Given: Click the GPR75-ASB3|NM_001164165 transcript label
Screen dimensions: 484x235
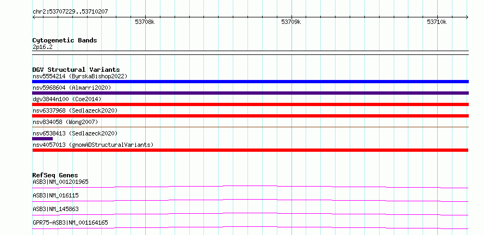Looking at the screenshot, I should click(70, 222).
